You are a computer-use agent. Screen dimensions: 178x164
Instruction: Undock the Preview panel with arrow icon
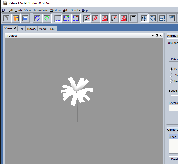(153, 36)
